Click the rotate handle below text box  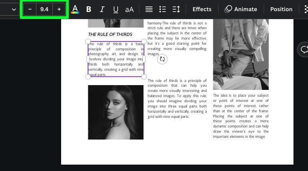tap(162, 59)
